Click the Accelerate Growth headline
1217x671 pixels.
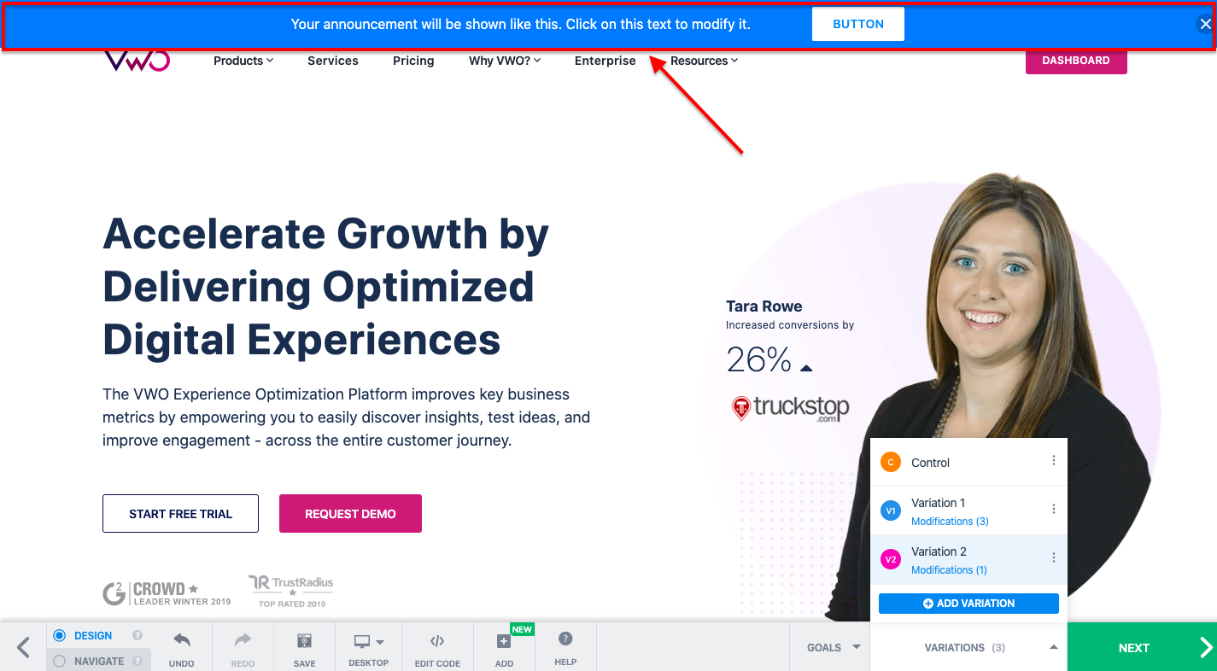325,287
